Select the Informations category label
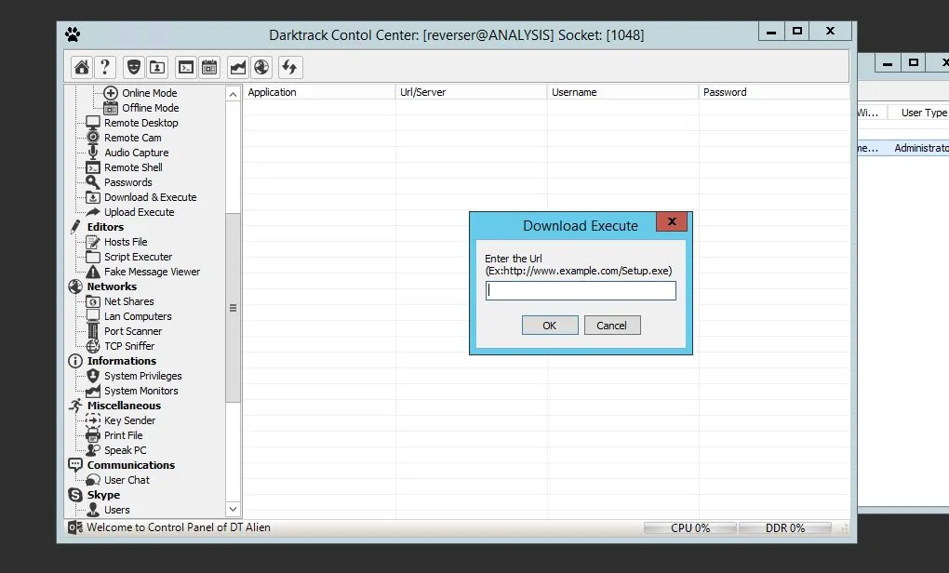949x573 pixels. tap(122, 361)
